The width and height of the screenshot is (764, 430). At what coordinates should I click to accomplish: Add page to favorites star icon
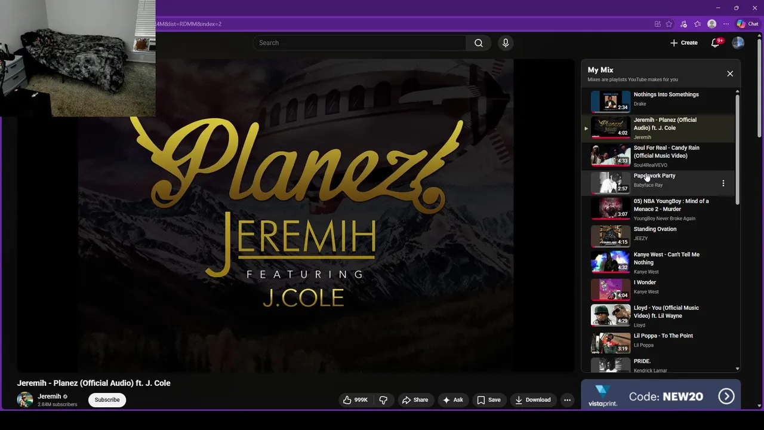coord(669,24)
